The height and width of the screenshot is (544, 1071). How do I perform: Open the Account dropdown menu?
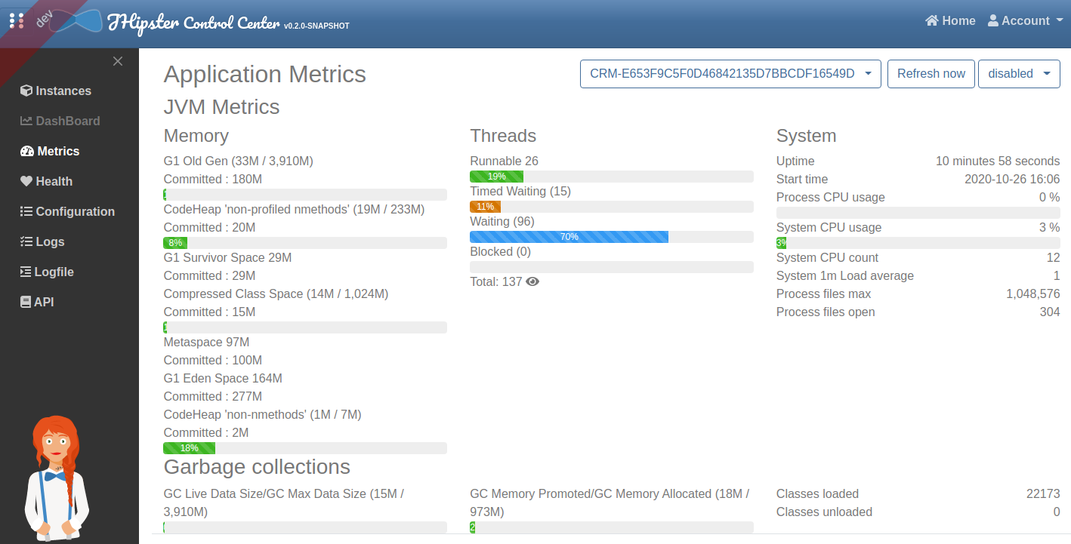tap(1025, 21)
